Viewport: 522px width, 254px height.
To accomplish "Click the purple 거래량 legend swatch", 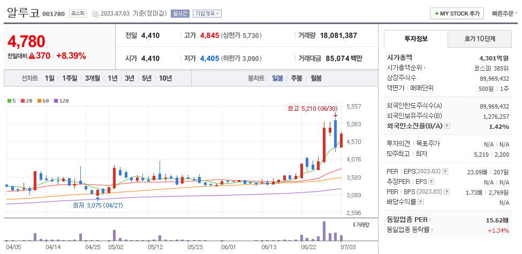I will coord(354,225).
